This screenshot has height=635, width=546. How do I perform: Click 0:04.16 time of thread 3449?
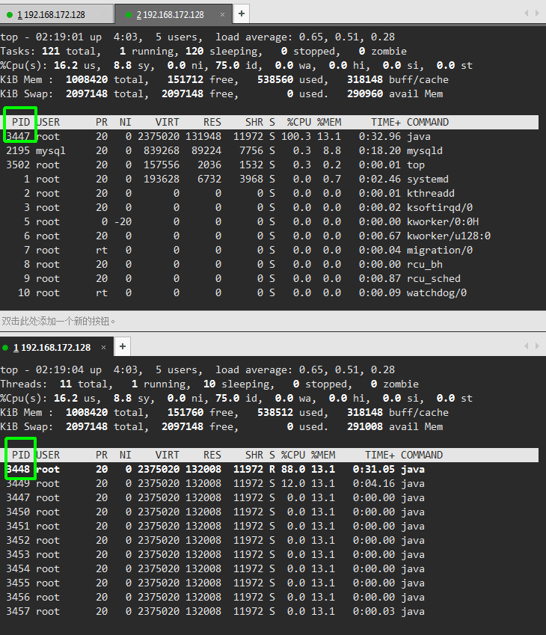(x=374, y=483)
